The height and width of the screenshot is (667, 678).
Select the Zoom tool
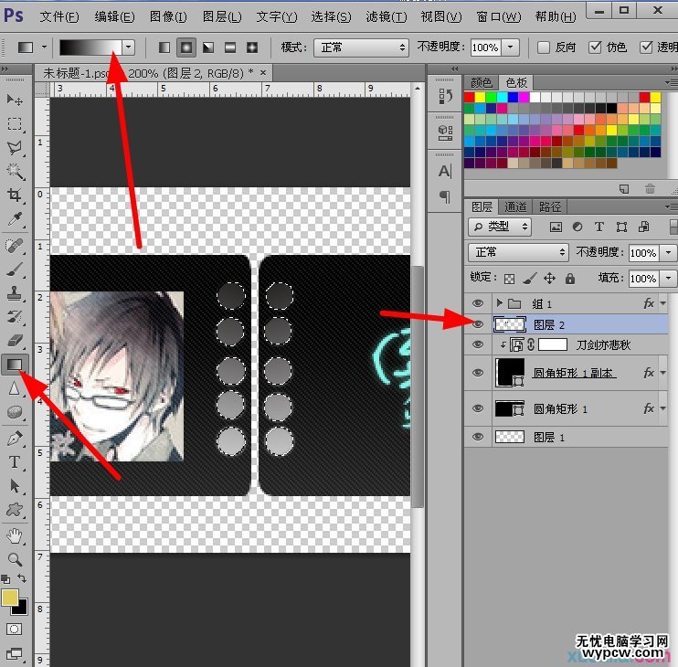15,560
